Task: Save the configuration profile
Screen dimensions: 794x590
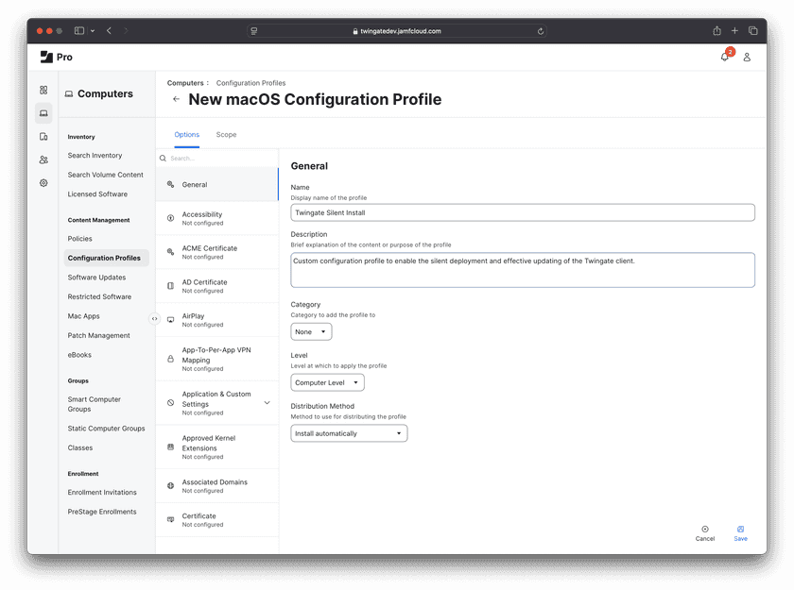Action: [x=740, y=533]
